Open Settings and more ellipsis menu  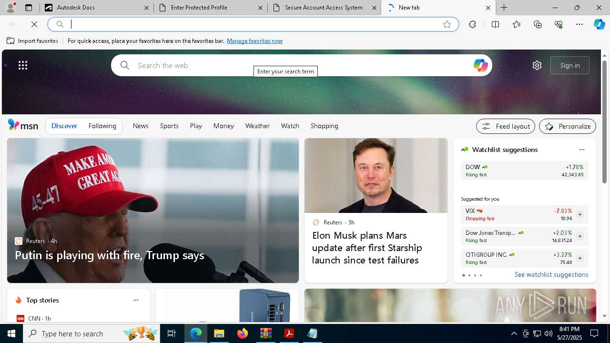coord(579,24)
